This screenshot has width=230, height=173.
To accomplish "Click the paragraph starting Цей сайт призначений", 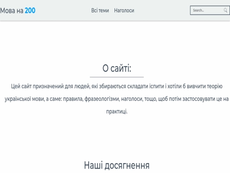I will [x=117, y=99].
